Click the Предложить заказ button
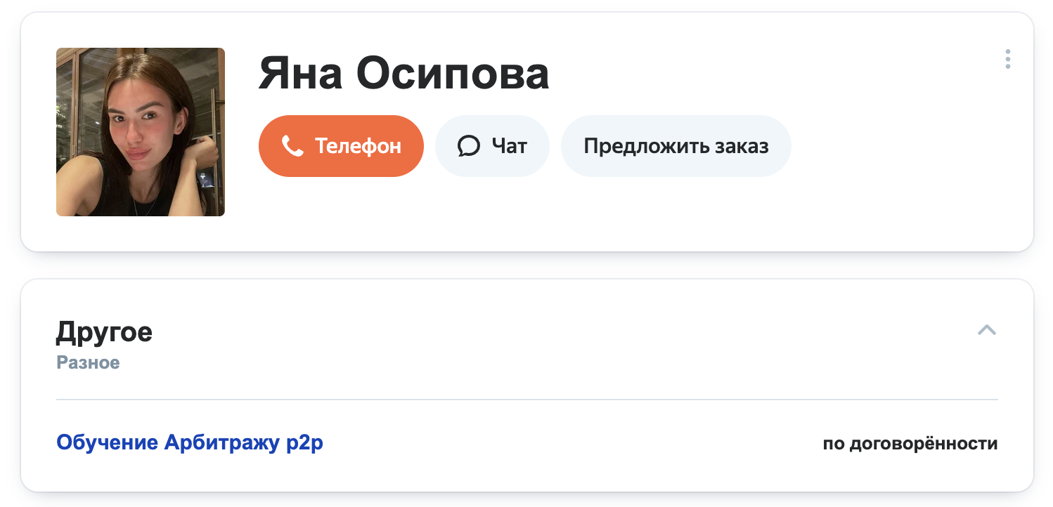The image size is (1053, 507). tap(676, 146)
